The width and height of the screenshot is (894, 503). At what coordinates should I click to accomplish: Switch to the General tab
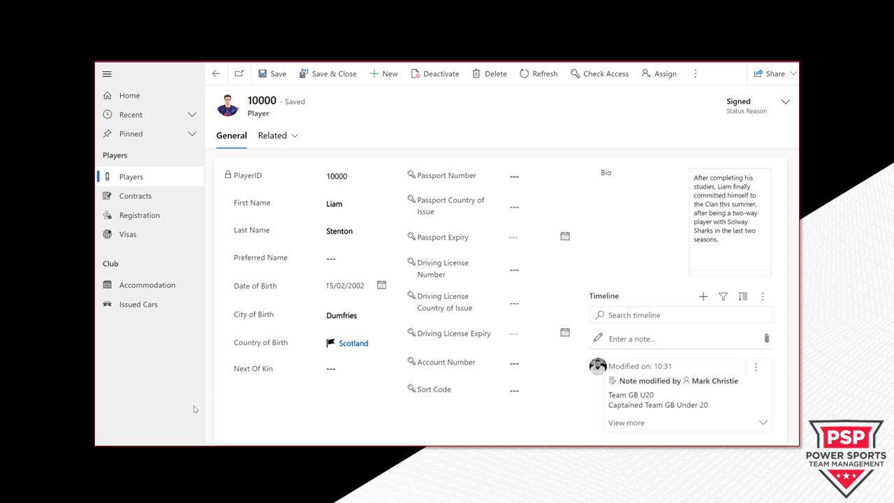pyautogui.click(x=231, y=136)
